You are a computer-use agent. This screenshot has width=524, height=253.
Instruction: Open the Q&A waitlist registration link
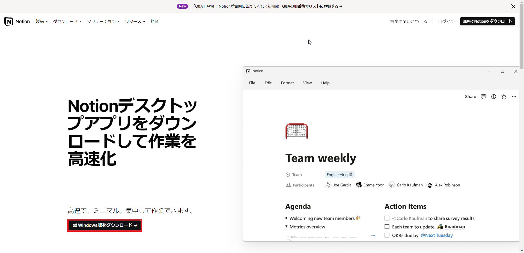coord(312,6)
